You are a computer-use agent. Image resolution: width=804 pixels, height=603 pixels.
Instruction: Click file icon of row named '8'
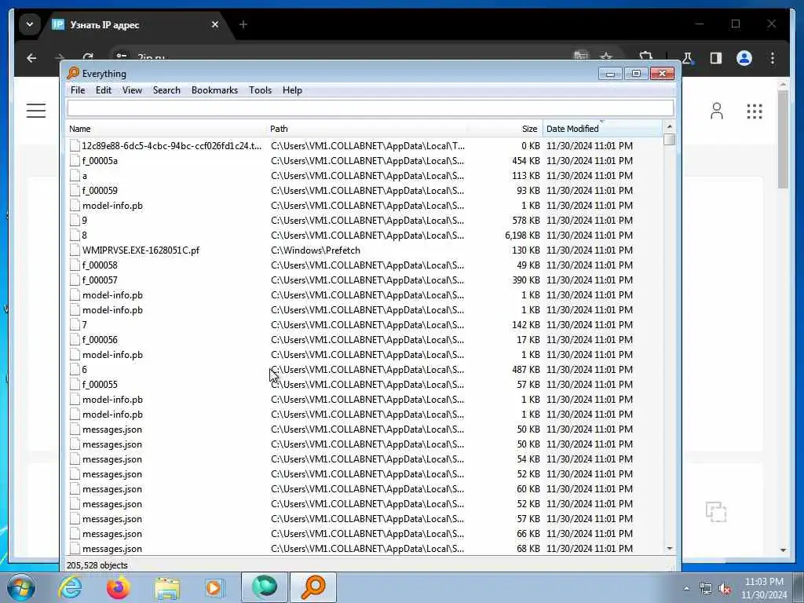pyautogui.click(x=75, y=235)
